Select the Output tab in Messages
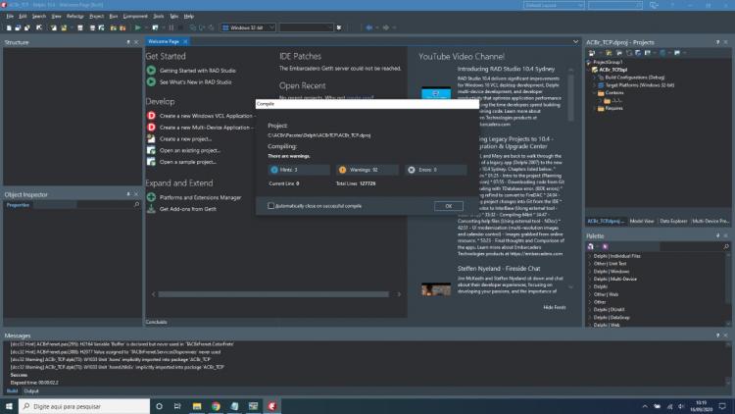 31,391
